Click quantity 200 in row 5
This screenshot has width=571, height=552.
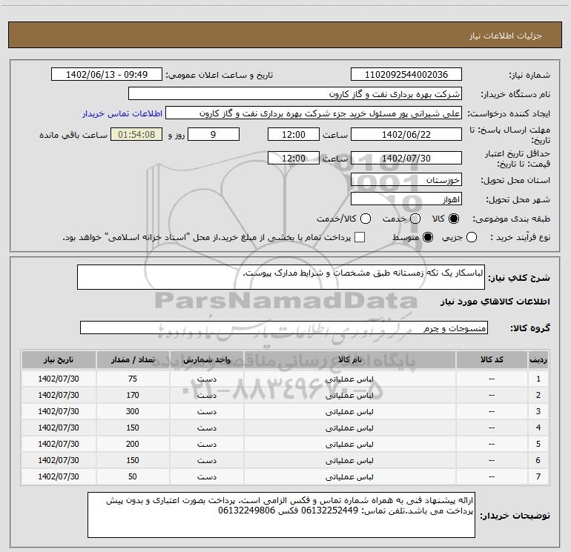click(133, 444)
